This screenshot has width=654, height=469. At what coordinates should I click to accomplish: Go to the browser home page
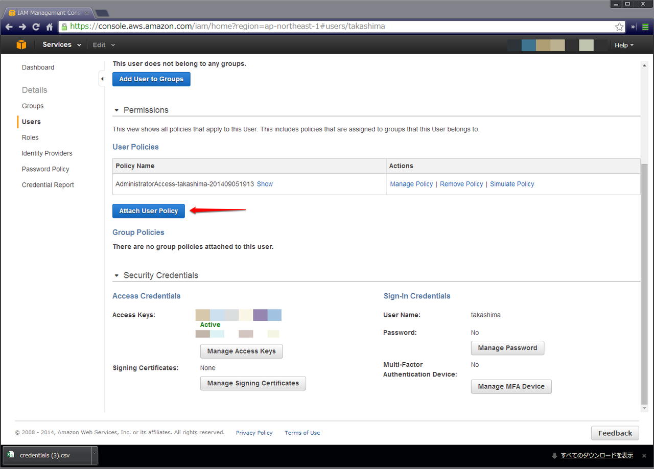point(50,27)
